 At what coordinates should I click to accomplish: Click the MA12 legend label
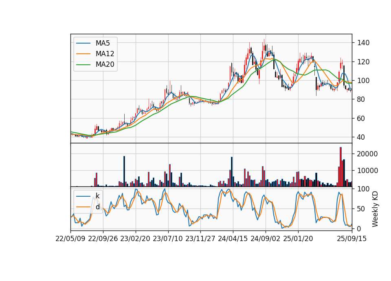coord(105,54)
